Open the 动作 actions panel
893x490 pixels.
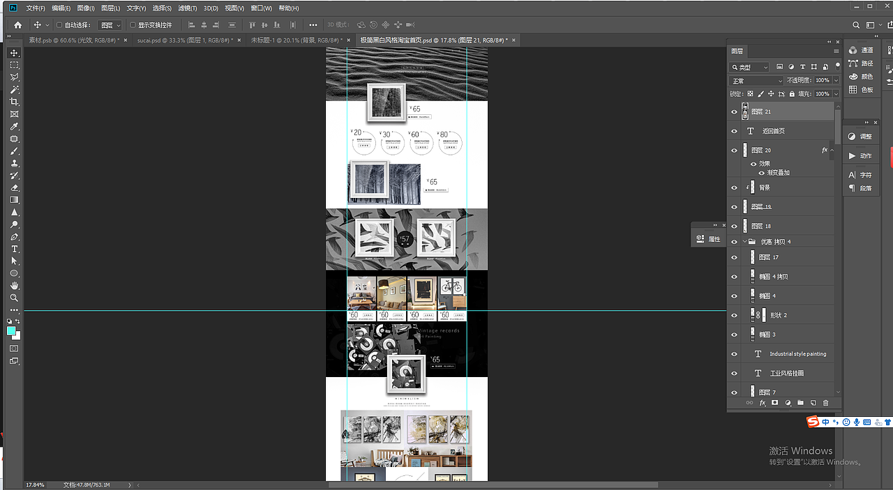pyautogui.click(x=860, y=155)
